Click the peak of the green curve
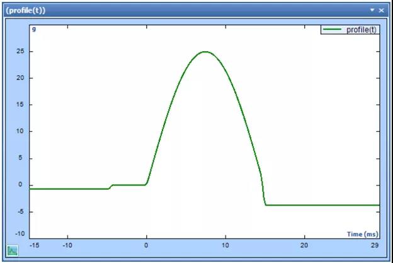The image size is (393, 263). 205,52
